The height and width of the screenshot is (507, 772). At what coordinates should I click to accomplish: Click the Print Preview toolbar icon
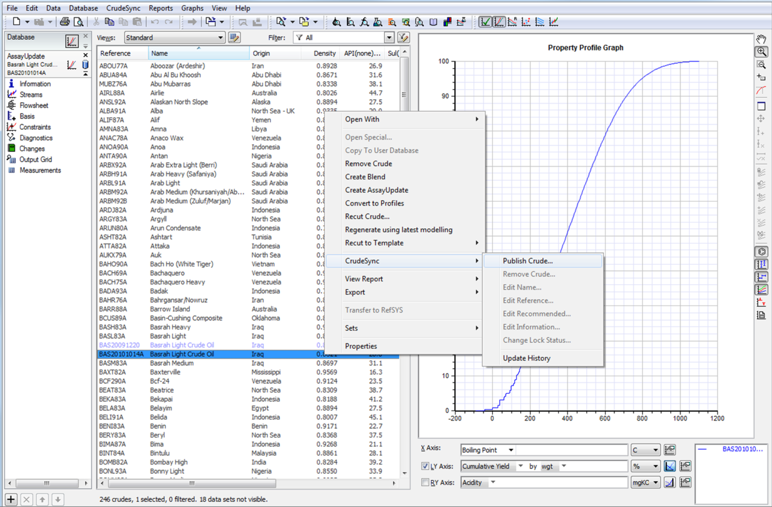(x=78, y=22)
